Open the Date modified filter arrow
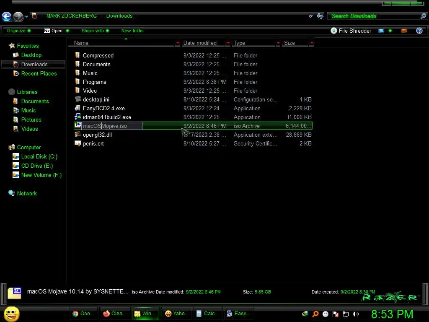The height and width of the screenshot is (322, 429). tap(228, 43)
